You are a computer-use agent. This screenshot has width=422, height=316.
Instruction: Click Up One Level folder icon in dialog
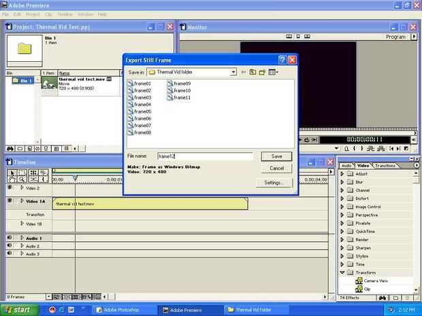coord(253,72)
